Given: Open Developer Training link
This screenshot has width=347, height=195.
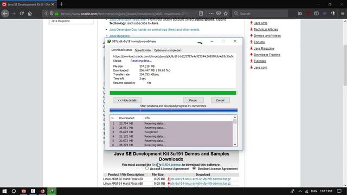Looking at the screenshot, I should click(267, 55).
